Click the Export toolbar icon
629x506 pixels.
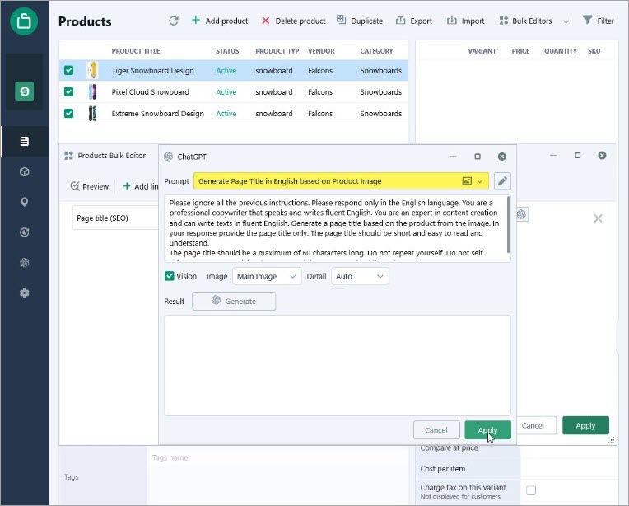(x=400, y=21)
